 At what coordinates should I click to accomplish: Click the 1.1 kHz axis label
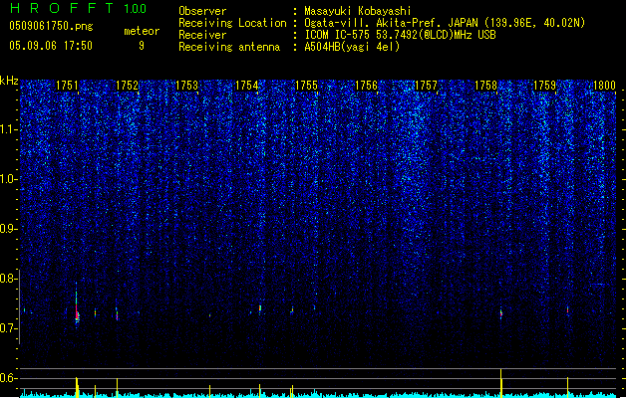[8, 129]
